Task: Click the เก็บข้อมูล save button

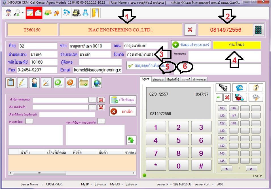Action: click(x=123, y=100)
